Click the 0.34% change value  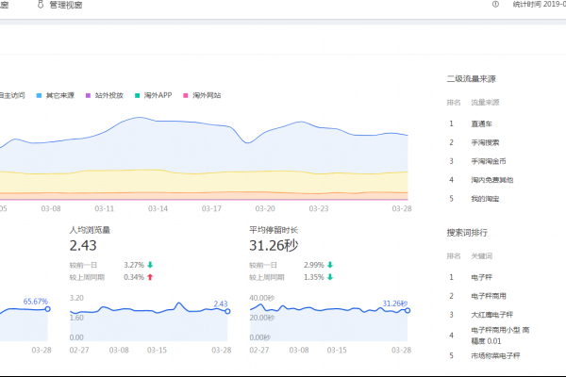(134, 277)
